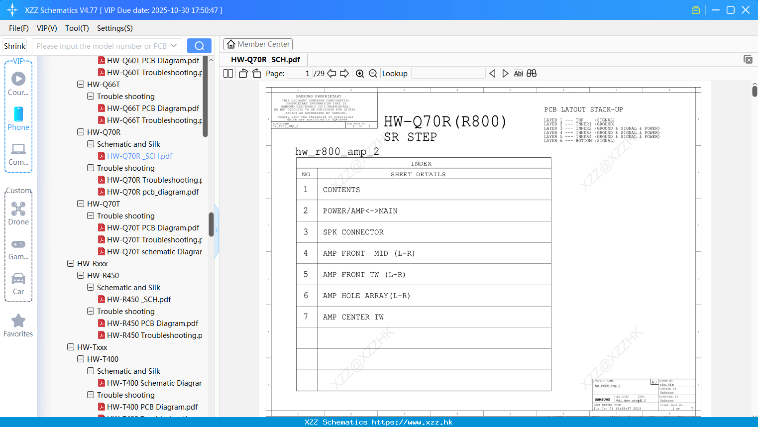The image size is (758, 427).
Task: Zoom out of the PDF
Action: point(373,74)
